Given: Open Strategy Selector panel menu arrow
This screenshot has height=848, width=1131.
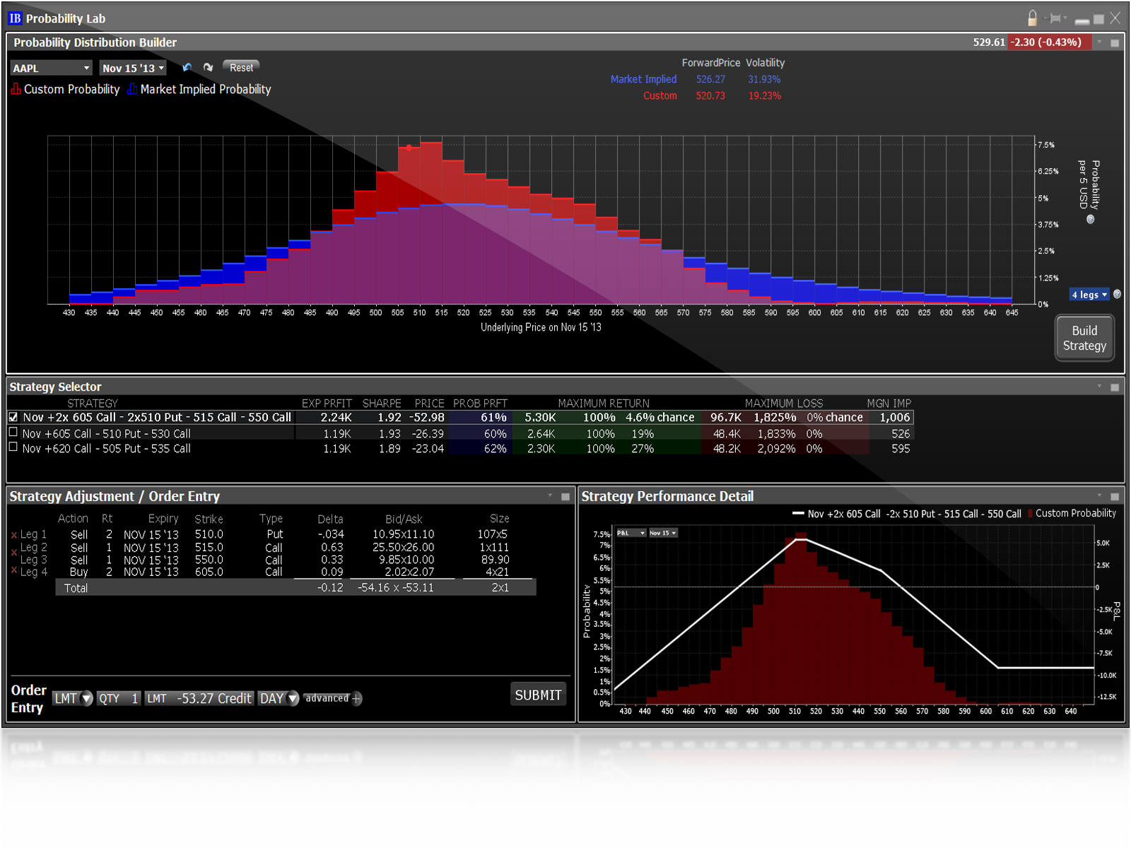Looking at the screenshot, I should point(1099,387).
